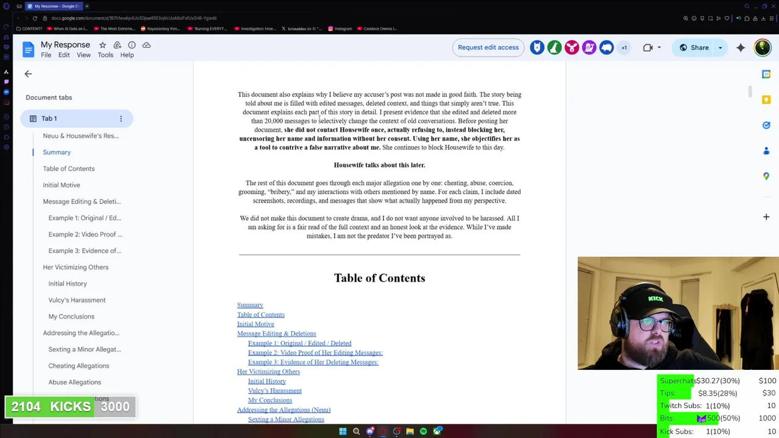Open the File menu
The image size is (779, 438).
(46, 55)
